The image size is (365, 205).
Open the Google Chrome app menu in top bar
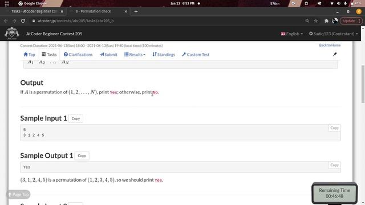pos(33,3)
